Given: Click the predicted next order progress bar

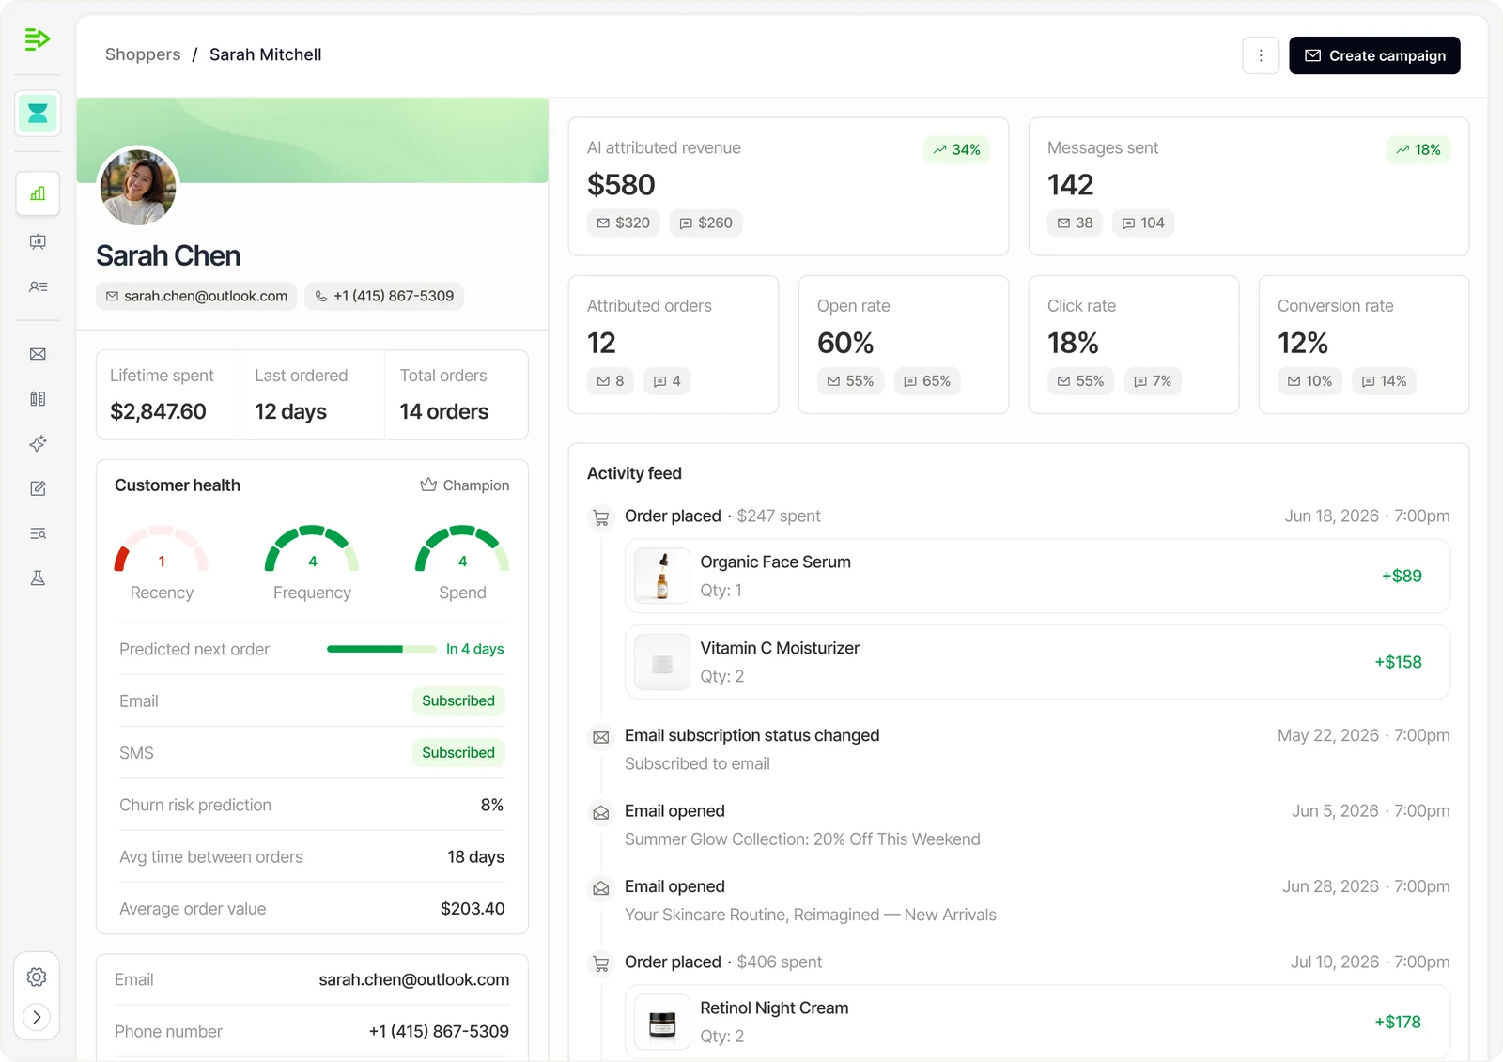Looking at the screenshot, I should pyautogui.click(x=381, y=649).
